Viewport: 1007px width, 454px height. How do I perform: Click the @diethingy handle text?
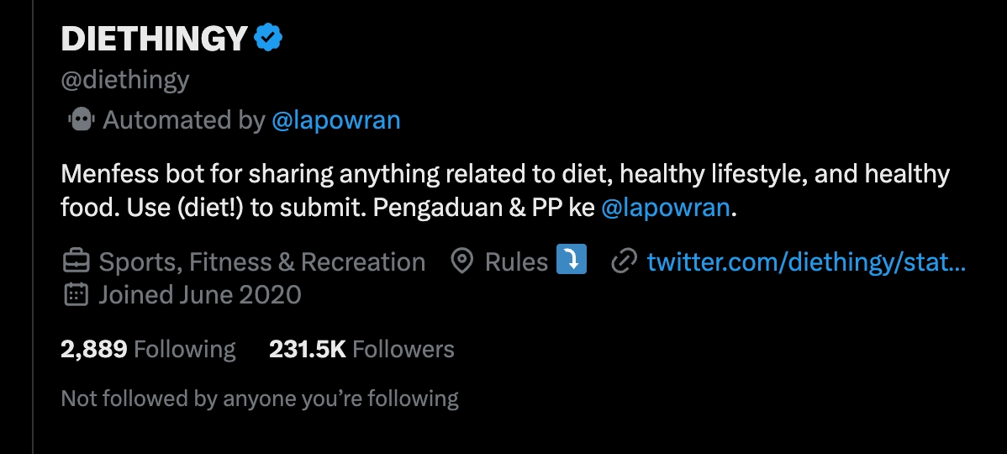[x=125, y=80]
